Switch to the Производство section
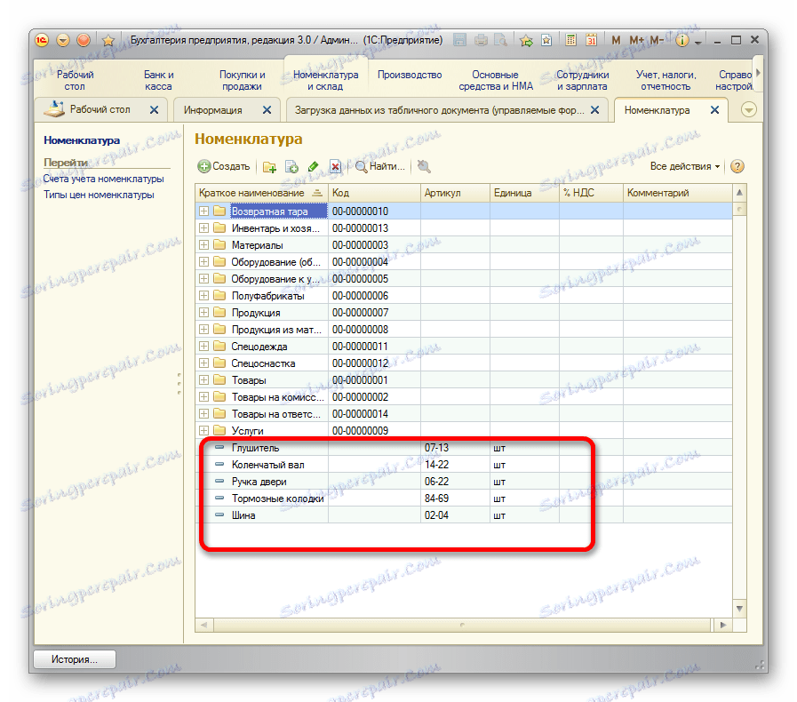Viewport: 797px width, 702px height. click(x=410, y=76)
